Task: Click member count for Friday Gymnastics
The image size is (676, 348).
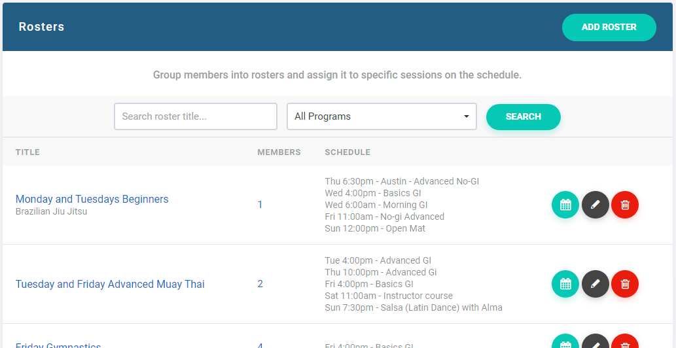Action: pyautogui.click(x=260, y=345)
